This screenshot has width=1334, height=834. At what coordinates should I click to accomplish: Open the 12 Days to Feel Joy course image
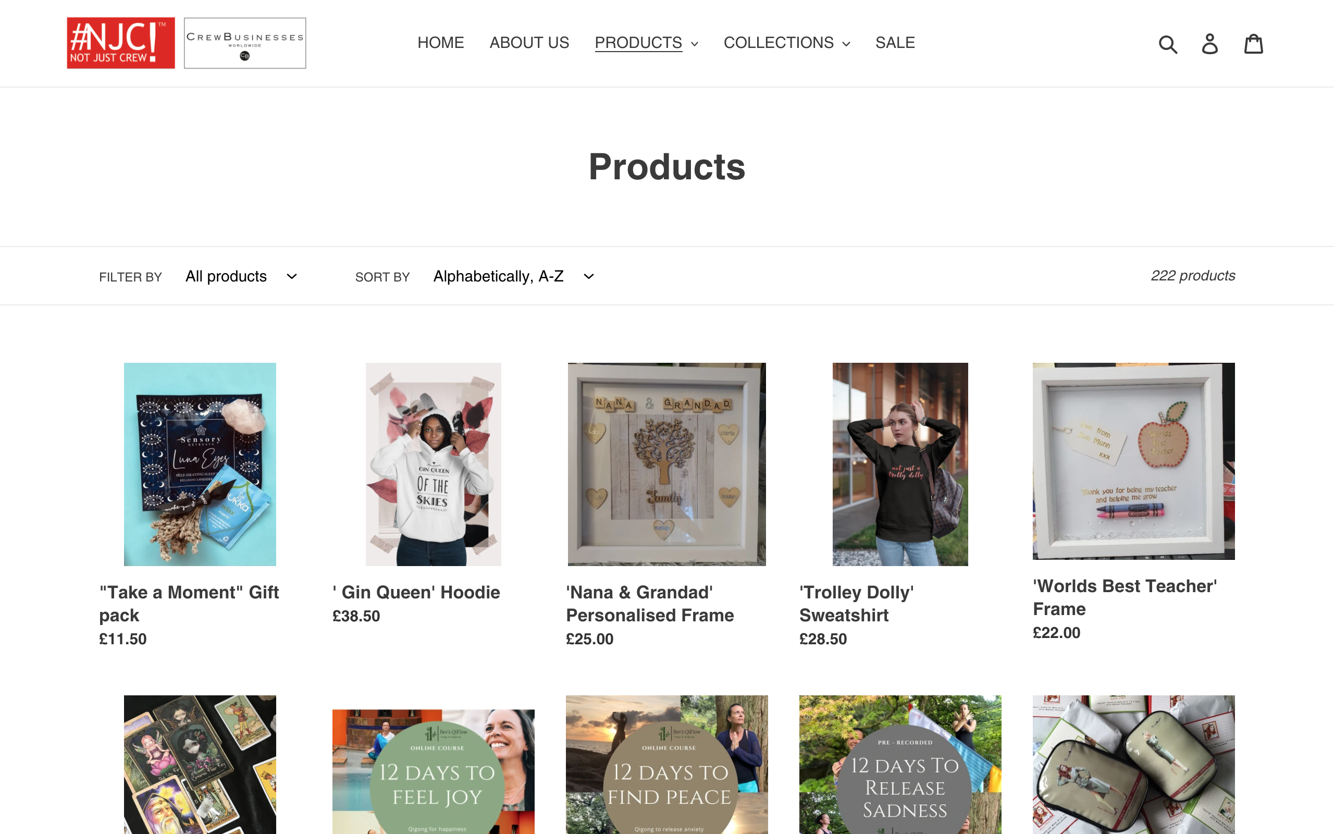point(433,771)
